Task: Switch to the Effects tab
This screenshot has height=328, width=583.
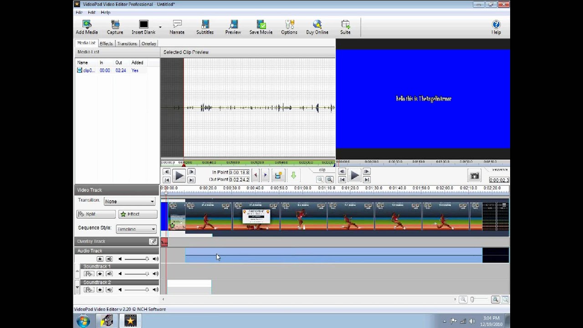Action: (x=106, y=43)
